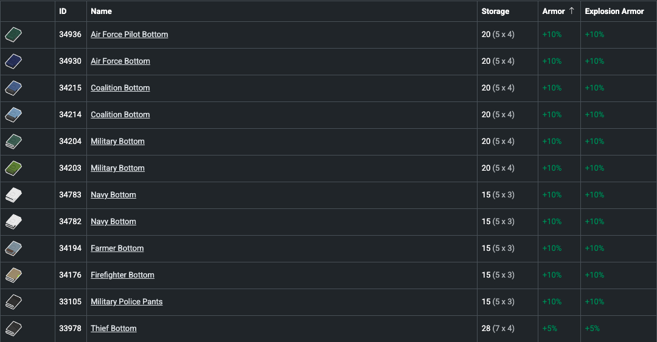Sort by the Explosion Armor header
657x342 pixels.
[614, 11]
